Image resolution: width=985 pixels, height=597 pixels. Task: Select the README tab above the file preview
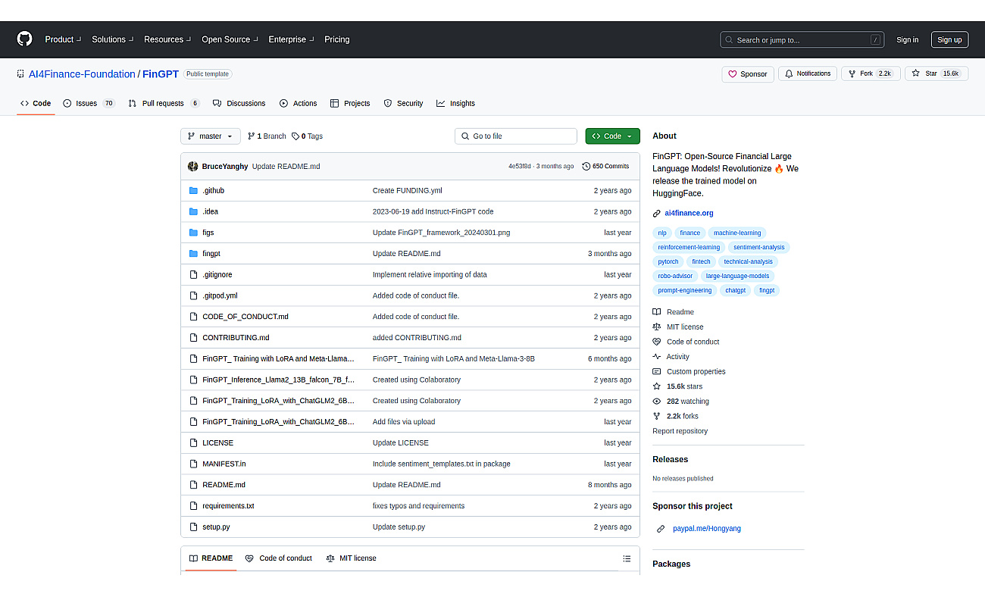[x=211, y=558]
